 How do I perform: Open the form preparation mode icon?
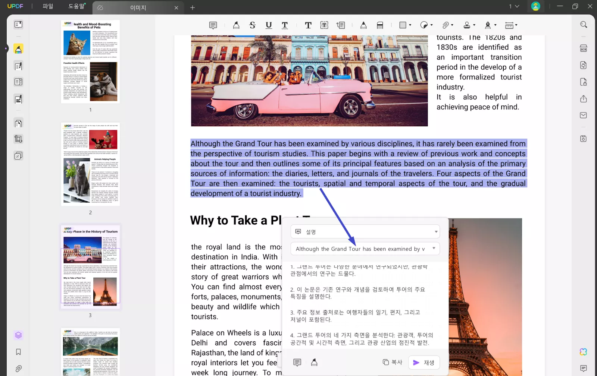[18, 82]
